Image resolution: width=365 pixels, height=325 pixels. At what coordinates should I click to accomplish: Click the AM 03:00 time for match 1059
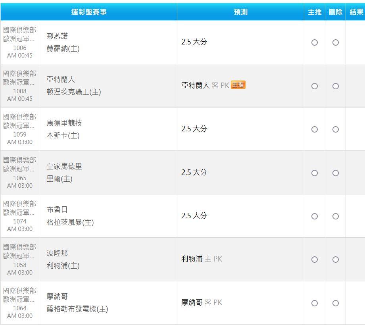20,142
